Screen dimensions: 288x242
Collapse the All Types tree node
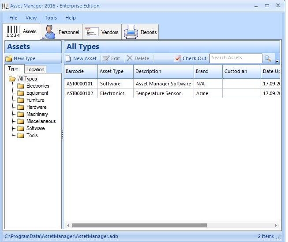(x=12, y=79)
